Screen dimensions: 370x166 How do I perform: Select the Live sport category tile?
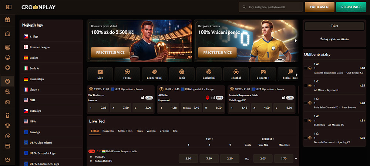pyautogui.click(x=100, y=74)
